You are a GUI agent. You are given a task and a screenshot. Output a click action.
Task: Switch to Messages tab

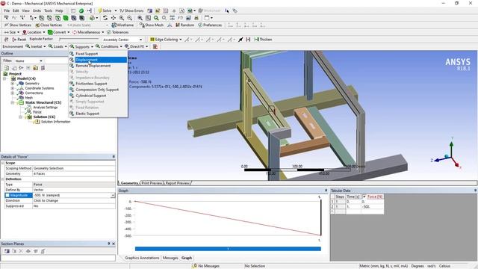coord(170,258)
